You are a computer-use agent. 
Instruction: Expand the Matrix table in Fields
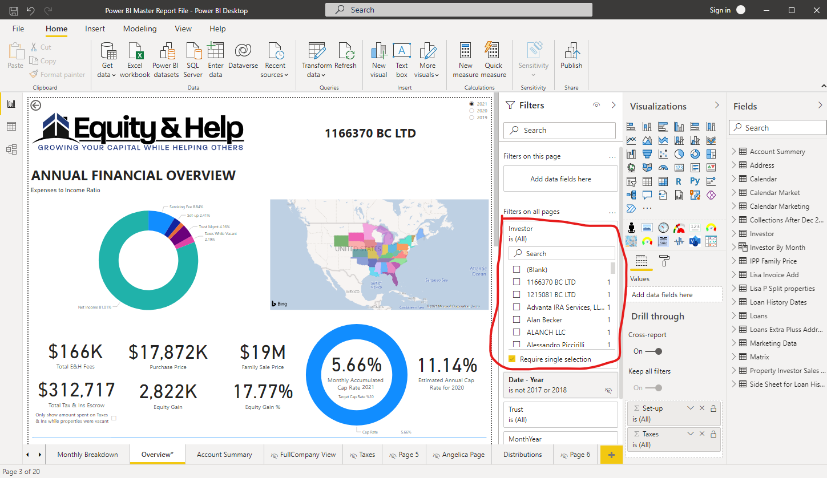point(734,357)
